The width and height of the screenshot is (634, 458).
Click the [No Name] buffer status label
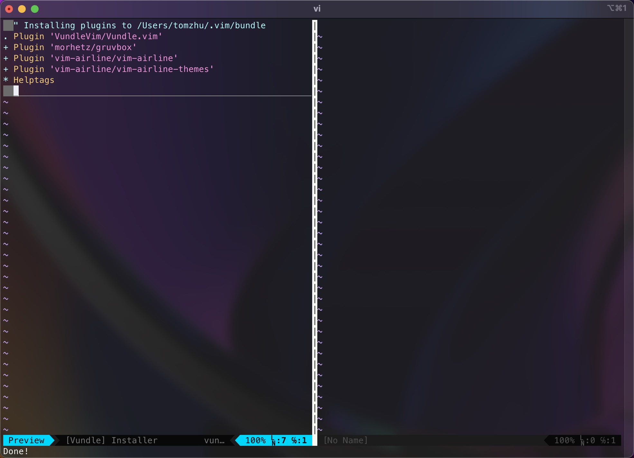click(345, 440)
